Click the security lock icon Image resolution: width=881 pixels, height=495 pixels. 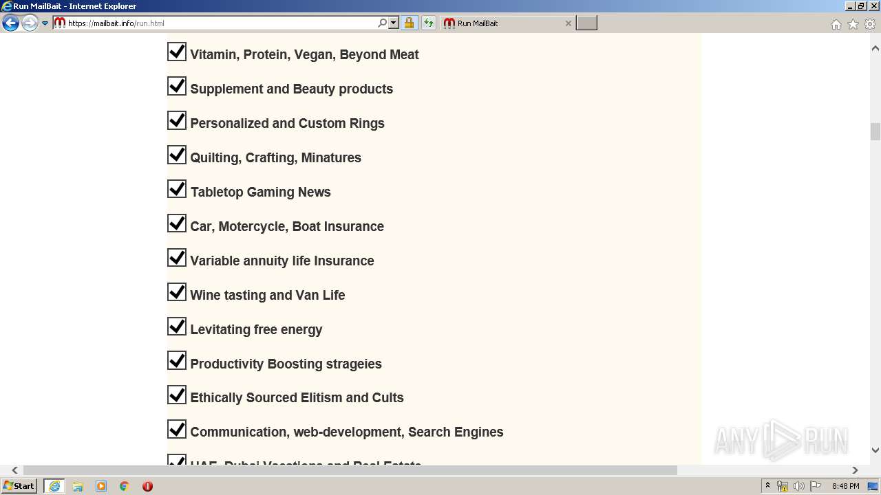point(409,23)
